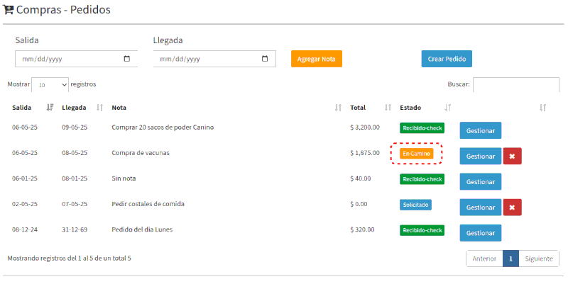The height and width of the screenshot is (284, 568).
Task: Open the Salida date calendar picker icon
Action: tap(127, 59)
